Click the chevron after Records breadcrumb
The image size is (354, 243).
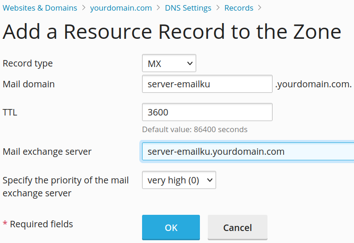coord(260,8)
